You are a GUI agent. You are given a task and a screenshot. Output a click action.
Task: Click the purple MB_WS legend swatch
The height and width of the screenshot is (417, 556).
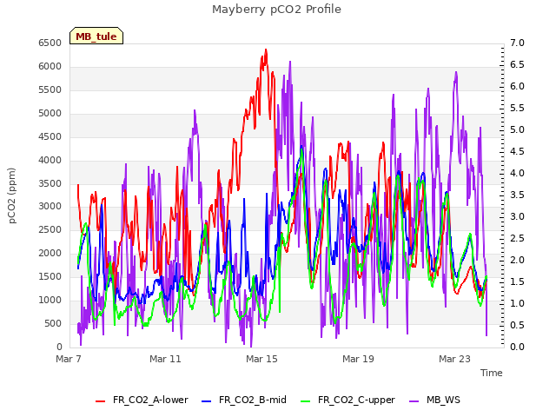414,401
